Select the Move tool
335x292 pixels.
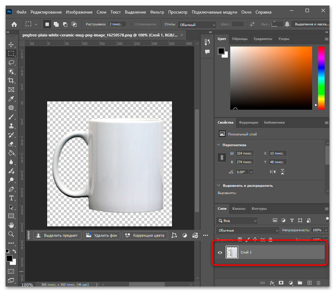[x=11, y=44]
